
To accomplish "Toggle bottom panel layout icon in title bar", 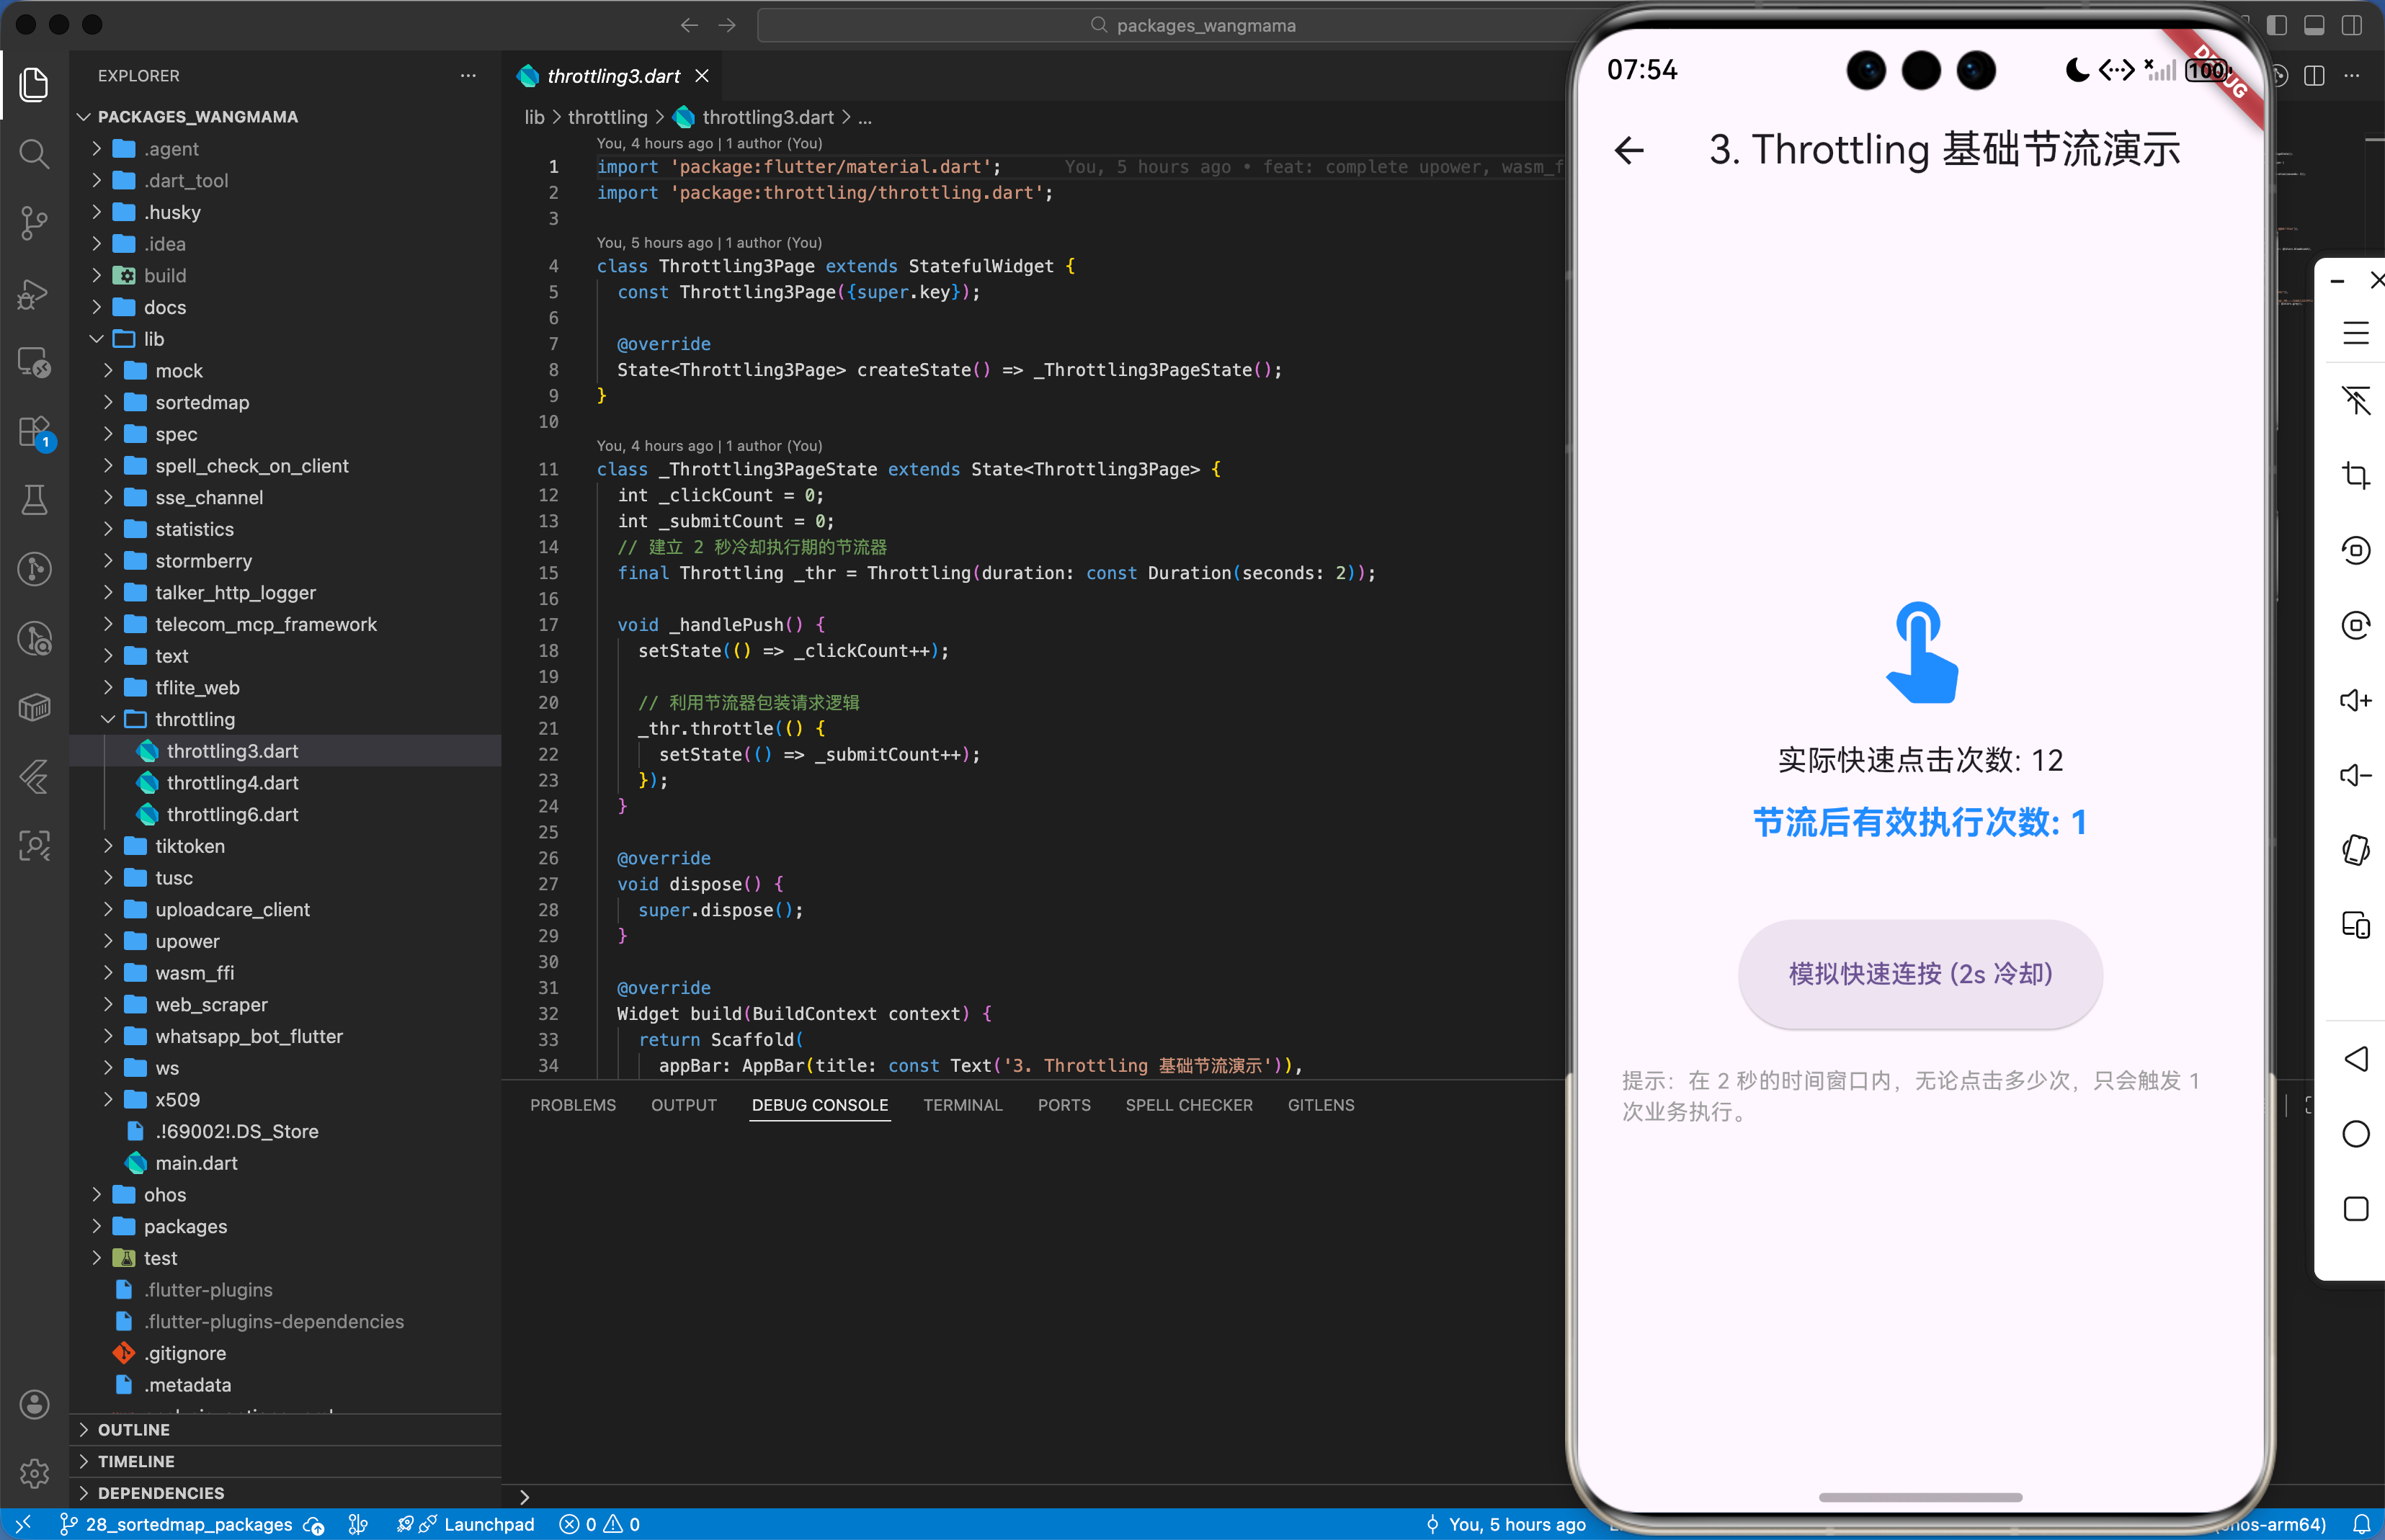I will [x=2314, y=25].
